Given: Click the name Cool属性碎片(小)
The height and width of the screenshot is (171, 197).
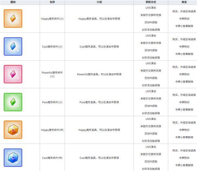Looking at the screenshot, I should pos(52,47).
